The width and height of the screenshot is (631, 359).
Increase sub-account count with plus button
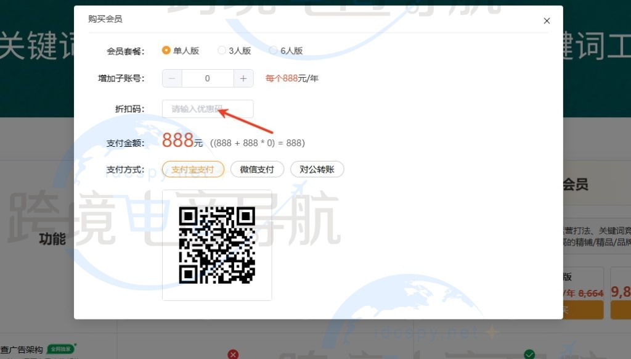point(243,78)
